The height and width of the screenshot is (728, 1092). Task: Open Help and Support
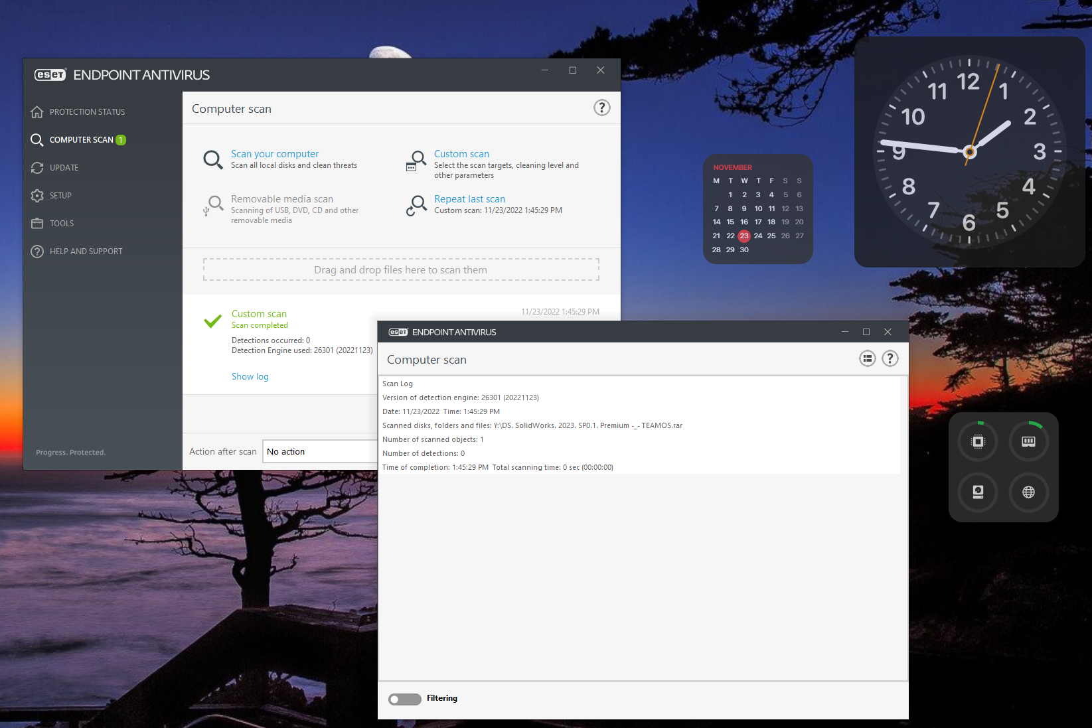point(76,252)
